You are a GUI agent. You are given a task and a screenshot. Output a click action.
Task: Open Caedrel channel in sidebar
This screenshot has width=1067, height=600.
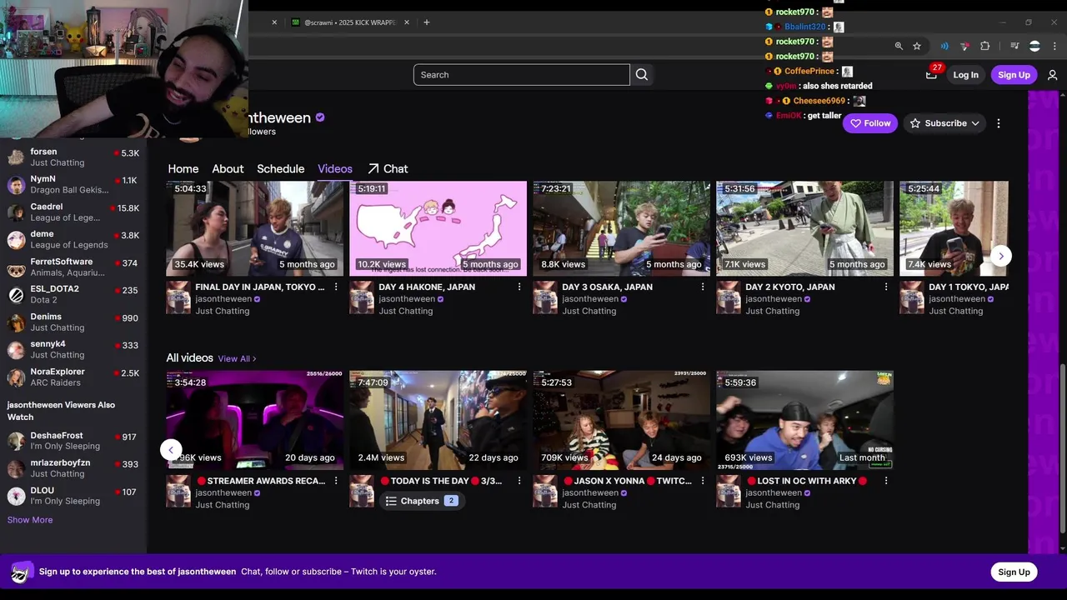(x=73, y=212)
